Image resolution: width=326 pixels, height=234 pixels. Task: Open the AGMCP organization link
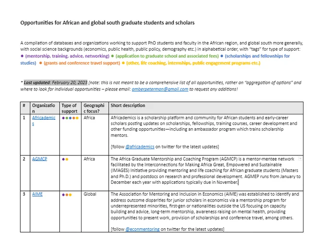(39, 159)
